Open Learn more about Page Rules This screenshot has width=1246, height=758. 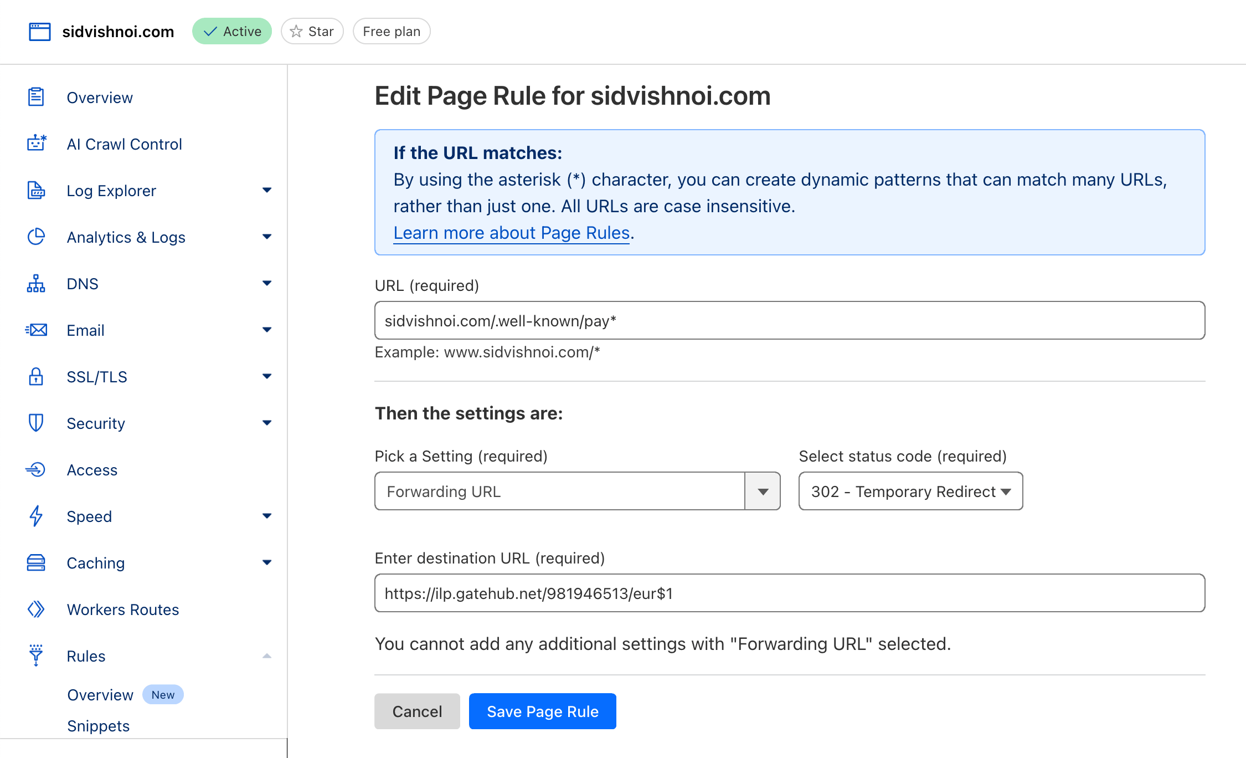511,233
